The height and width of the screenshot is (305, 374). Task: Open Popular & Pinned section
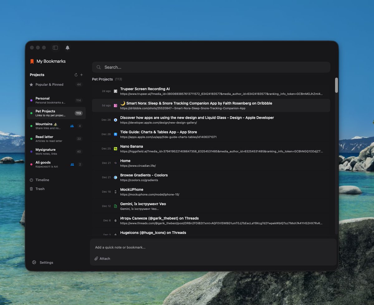(56, 84)
